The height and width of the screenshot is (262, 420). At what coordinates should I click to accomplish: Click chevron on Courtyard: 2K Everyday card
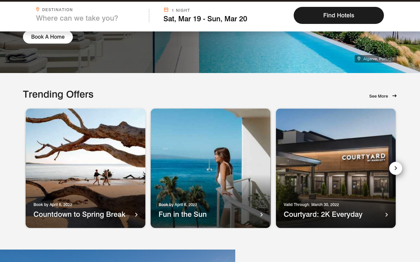coord(387,215)
